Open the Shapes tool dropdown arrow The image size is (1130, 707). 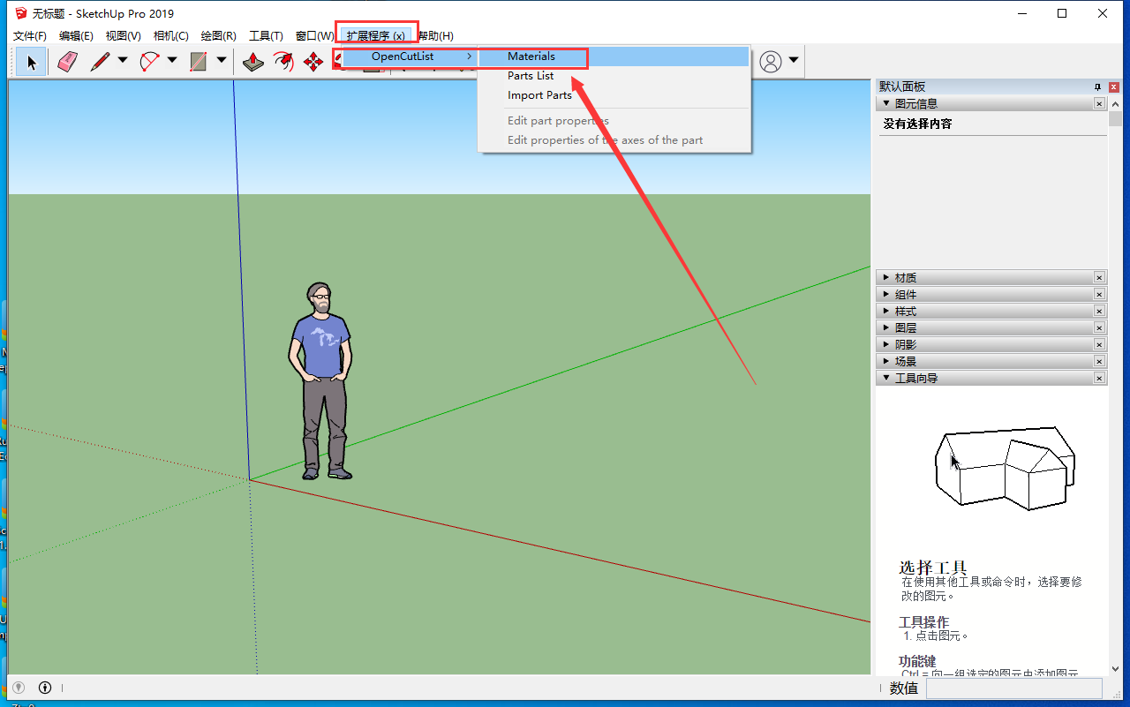tap(222, 61)
